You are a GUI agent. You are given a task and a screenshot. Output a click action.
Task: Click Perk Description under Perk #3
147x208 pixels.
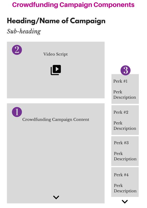pos(125,156)
